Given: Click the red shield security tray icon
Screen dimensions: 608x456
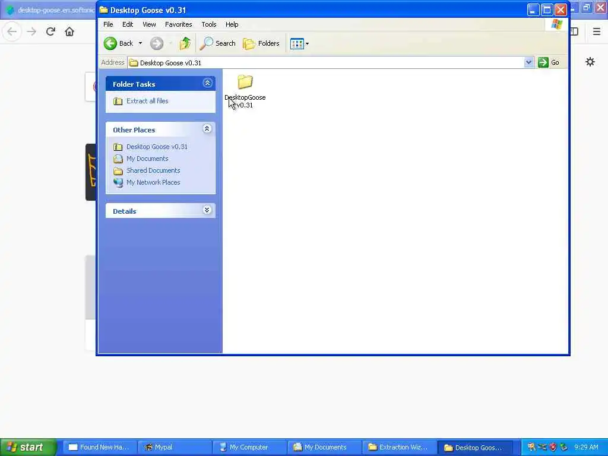Looking at the screenshot, I should point(553,447).
